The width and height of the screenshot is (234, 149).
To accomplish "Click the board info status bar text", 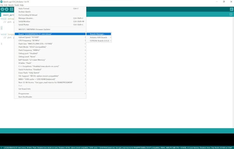I will click(118, 148).
